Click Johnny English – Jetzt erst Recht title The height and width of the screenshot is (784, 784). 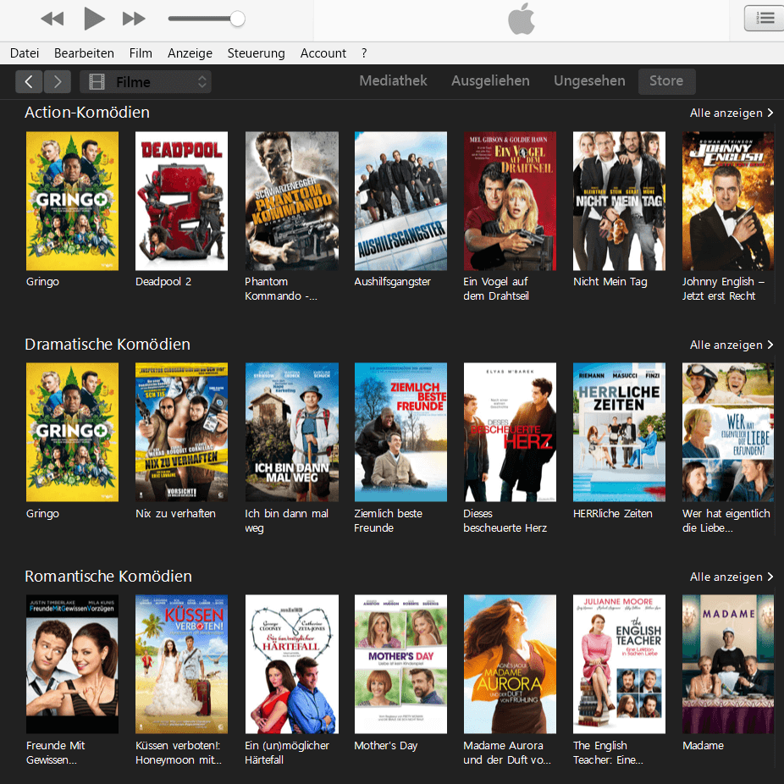click(723, 289)
